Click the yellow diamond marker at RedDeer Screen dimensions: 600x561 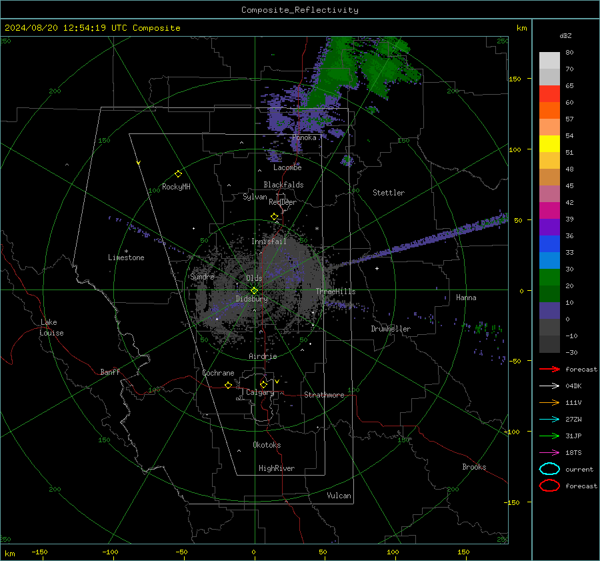tap(275, 216)
